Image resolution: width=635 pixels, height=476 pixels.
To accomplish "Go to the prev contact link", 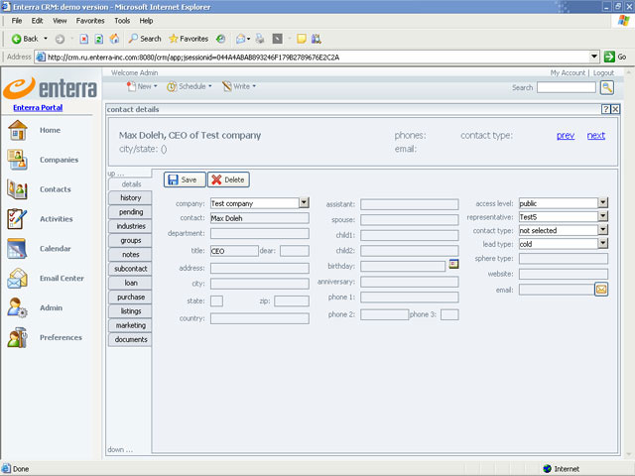I will (566, 136).
